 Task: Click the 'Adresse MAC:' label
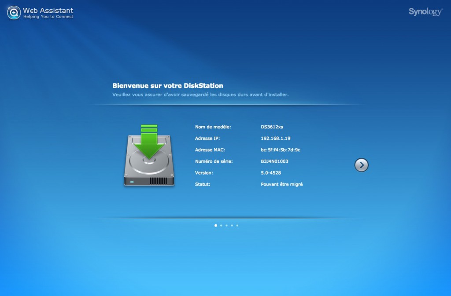(210, 150)
